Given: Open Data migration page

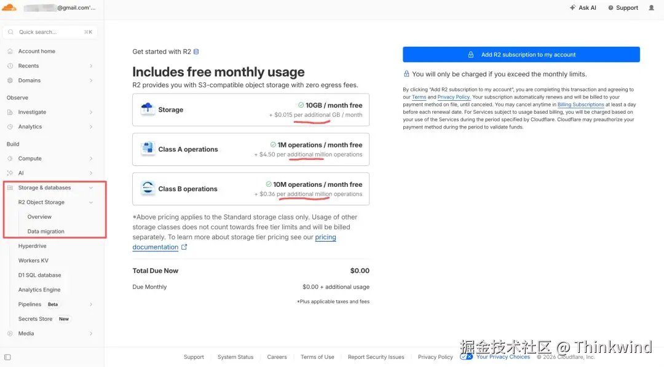Looking at the screenshot, I should (x=45, y=232).
